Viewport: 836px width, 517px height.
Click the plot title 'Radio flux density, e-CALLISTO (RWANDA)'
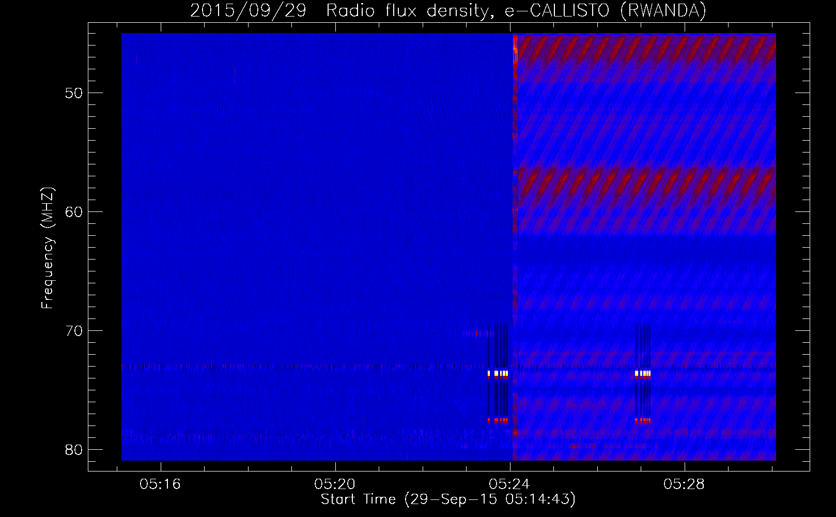pos(516,10)
